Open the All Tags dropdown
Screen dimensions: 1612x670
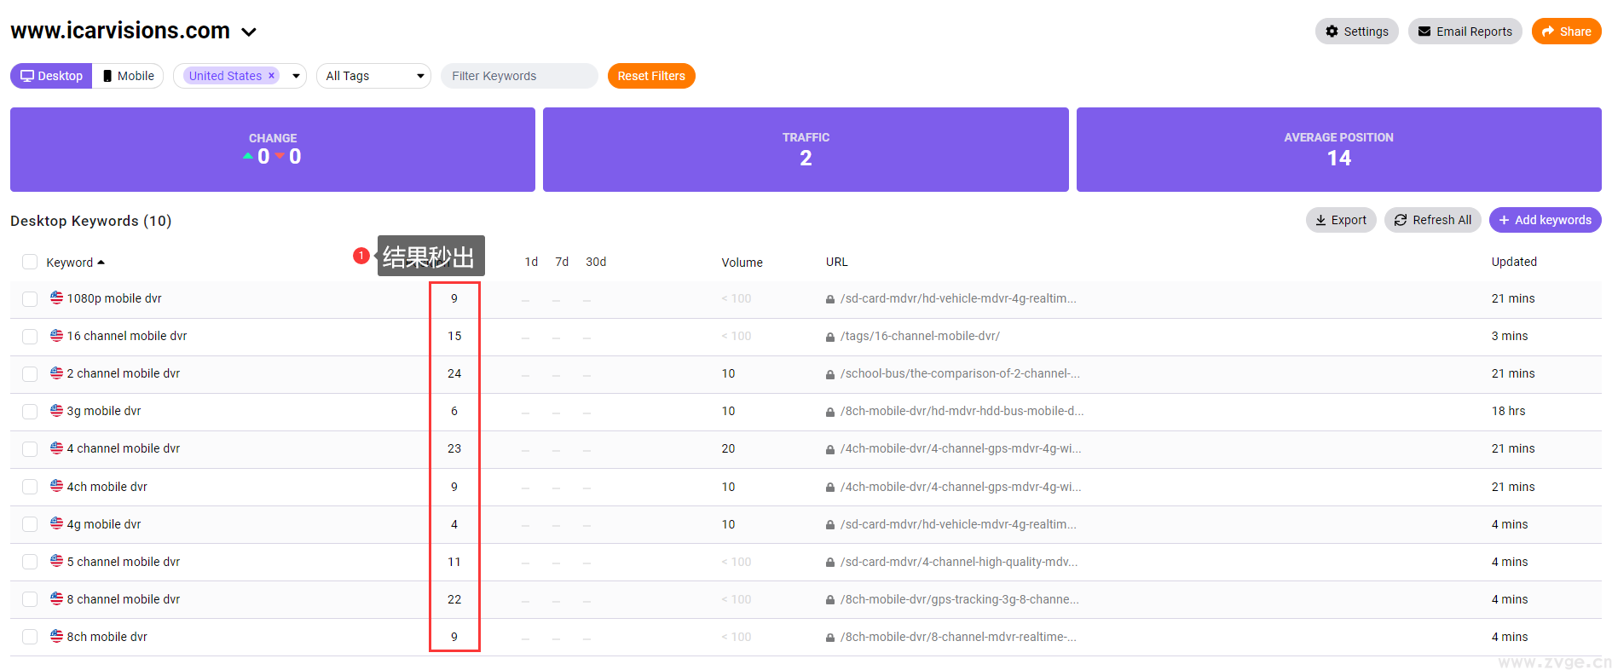point(374,76)
